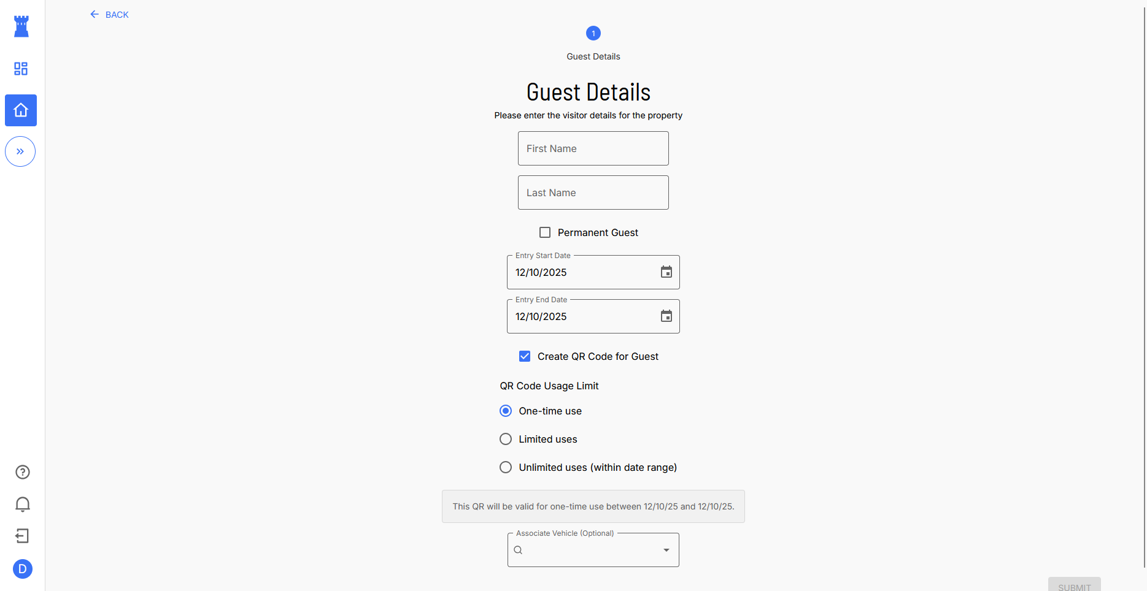The image size is (1147, 591).
Task: Choose Unlimited uses (within date range)
Action: pos(506,467)
